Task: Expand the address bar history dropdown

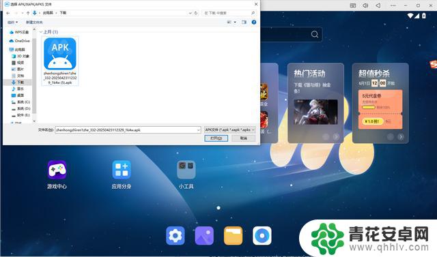Action: point(191,13)
